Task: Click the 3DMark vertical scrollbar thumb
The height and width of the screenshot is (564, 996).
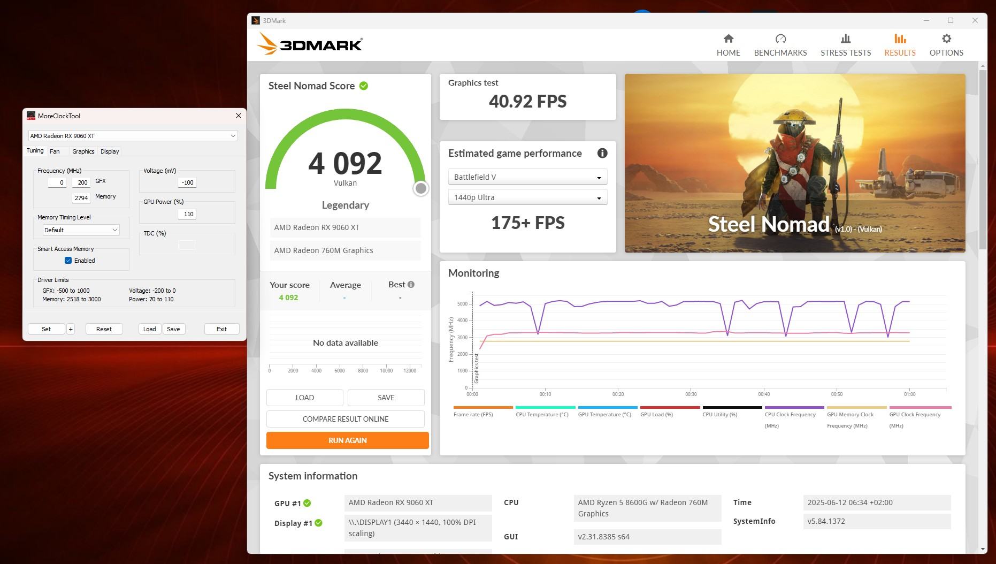Action: click(x=982, y=158)
